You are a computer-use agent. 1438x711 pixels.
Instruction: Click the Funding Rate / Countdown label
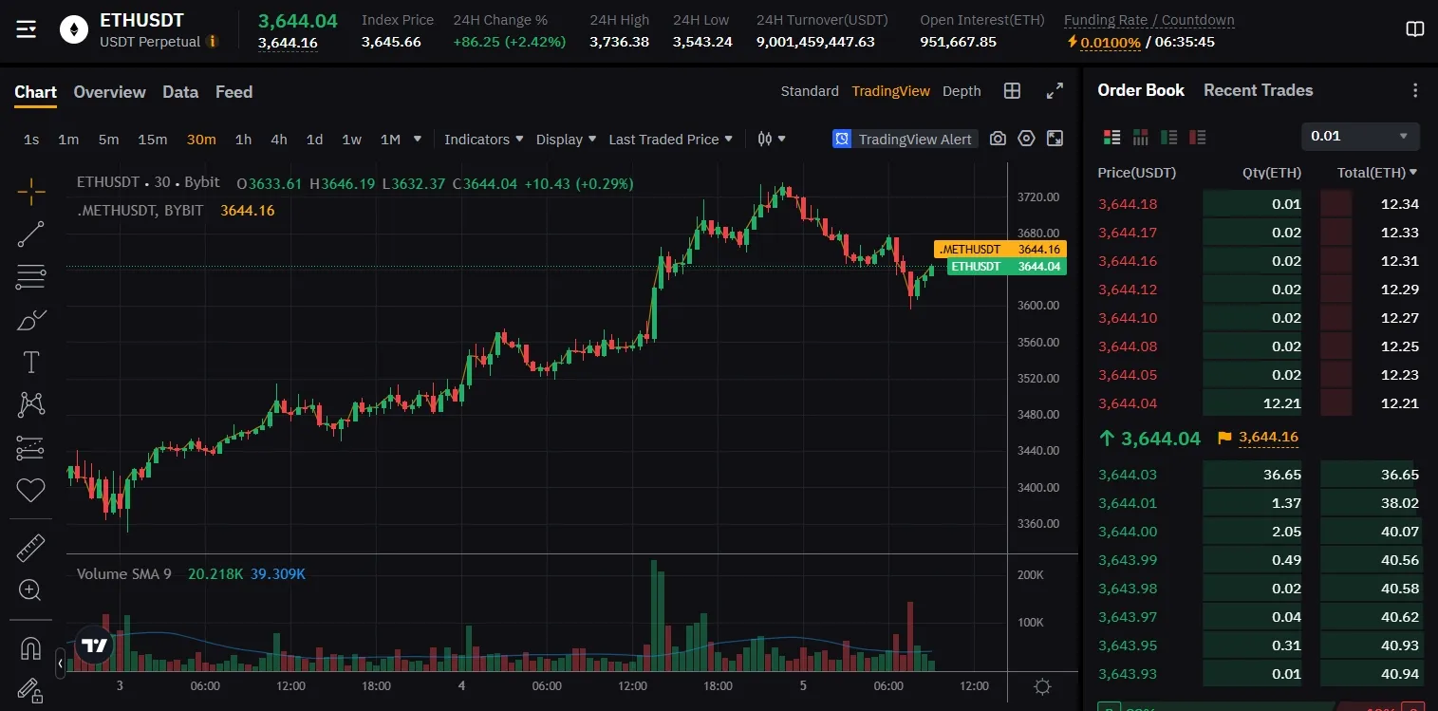click(1149, 20)
